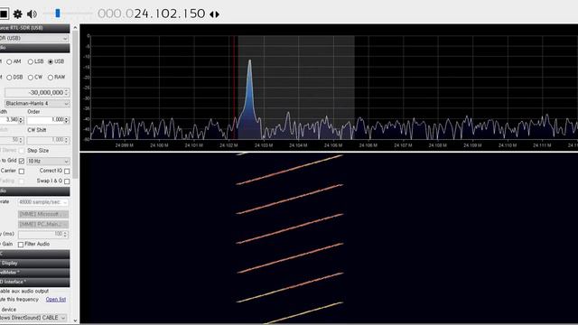578x325 pixels.
Task: Open settings via the gear icon
Action: [x=17, y=14]
